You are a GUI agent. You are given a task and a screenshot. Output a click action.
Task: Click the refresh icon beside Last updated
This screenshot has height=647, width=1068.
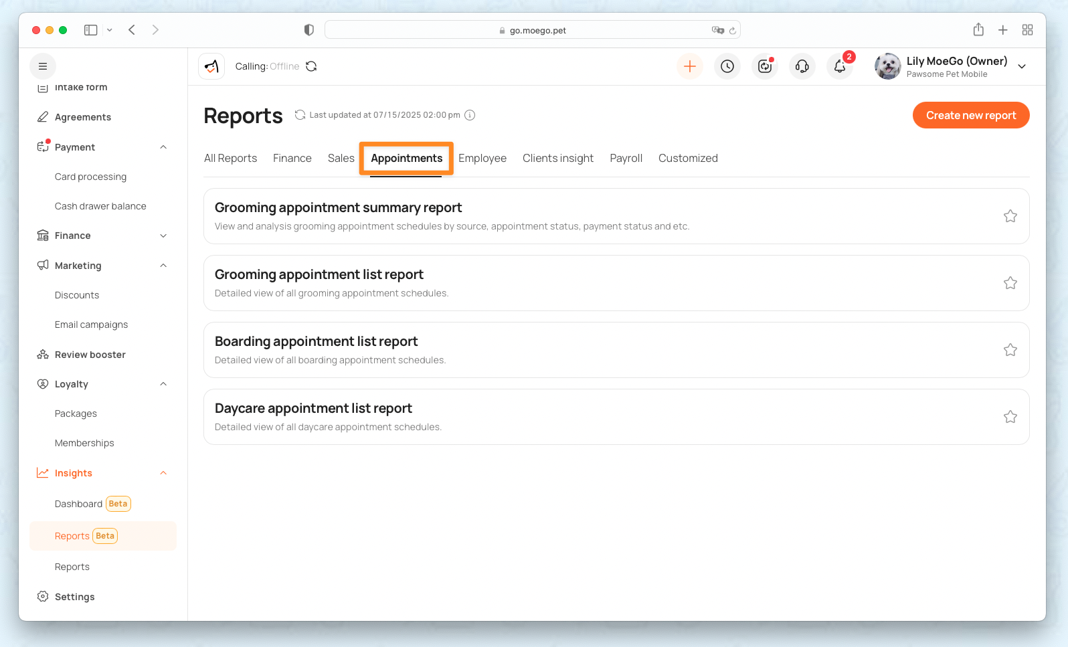300,115
